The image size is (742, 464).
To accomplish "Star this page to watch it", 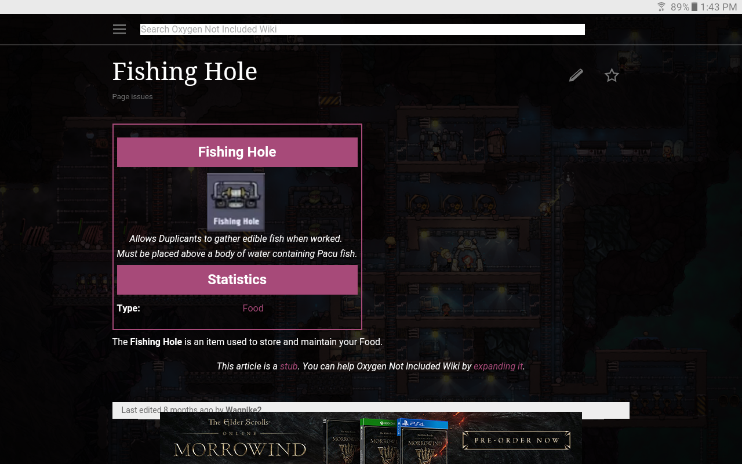I will pyautogui.click(x=612, y=75).
